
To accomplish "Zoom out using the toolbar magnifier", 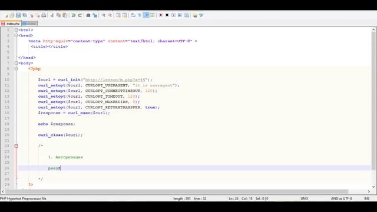I will click(110, 15).
